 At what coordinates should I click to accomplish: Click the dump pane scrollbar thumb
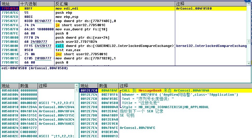pyautogui.click(x=77, y=90)
